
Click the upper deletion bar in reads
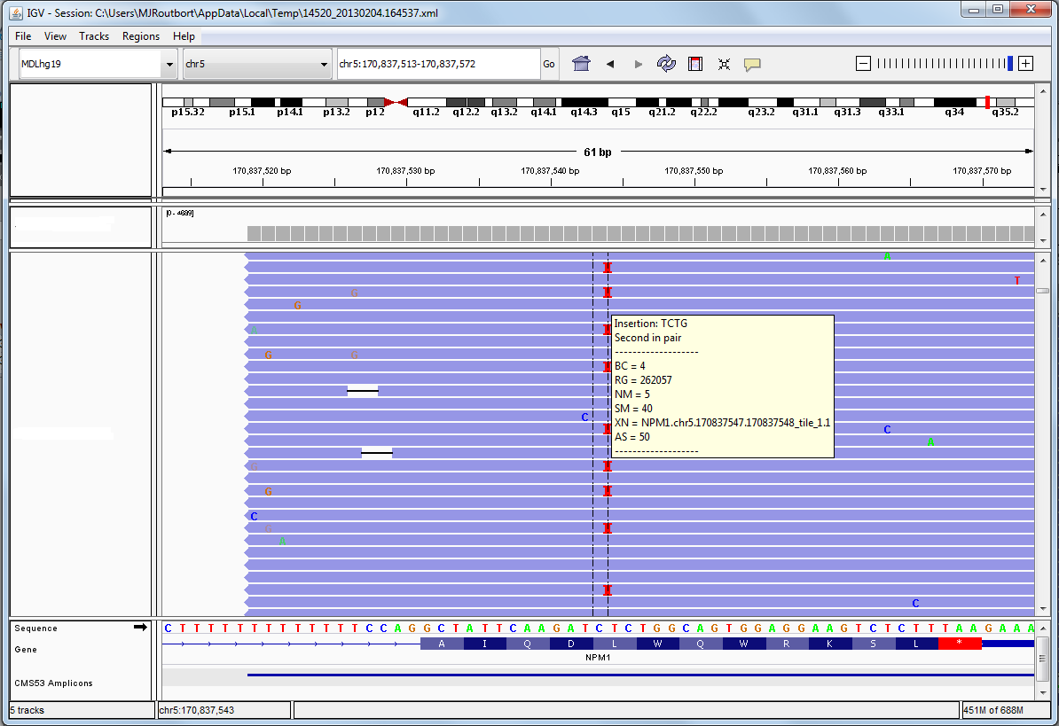(x=363, y=391)
